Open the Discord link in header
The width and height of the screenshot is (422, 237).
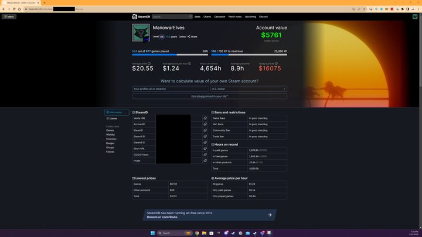pyautogui.click(x=263, y=16)
